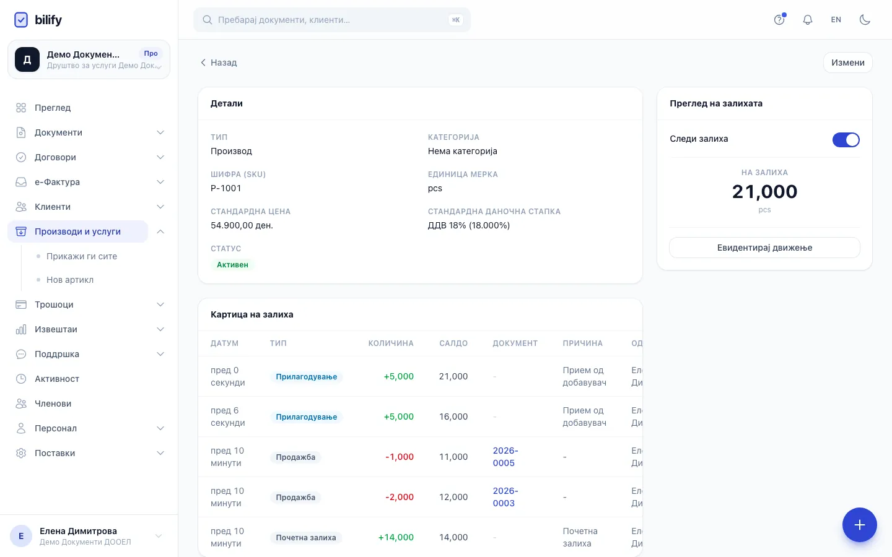Click the Членови group icon
This screenshot has width=892, height=557.
(21, 404)
